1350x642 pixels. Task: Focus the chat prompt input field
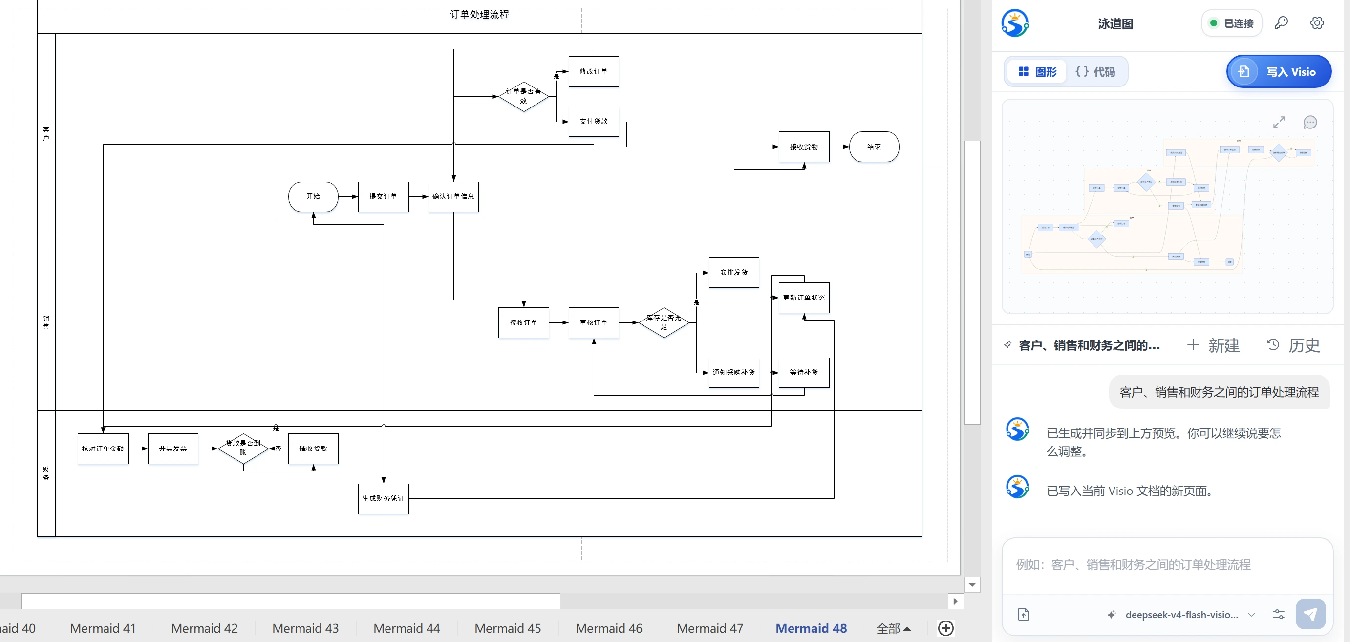click(x=1167, y=565)
